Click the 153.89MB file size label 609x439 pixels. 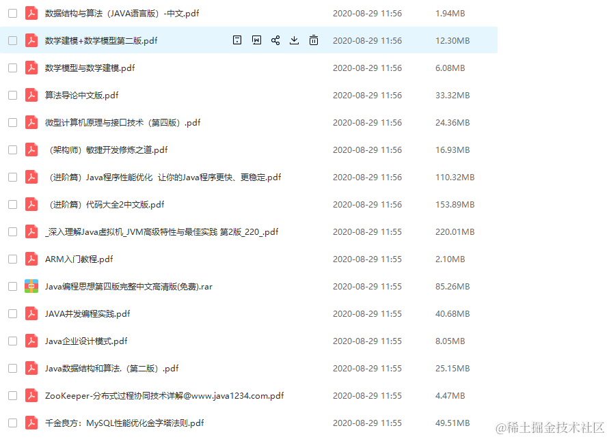(x=455, y=204)
